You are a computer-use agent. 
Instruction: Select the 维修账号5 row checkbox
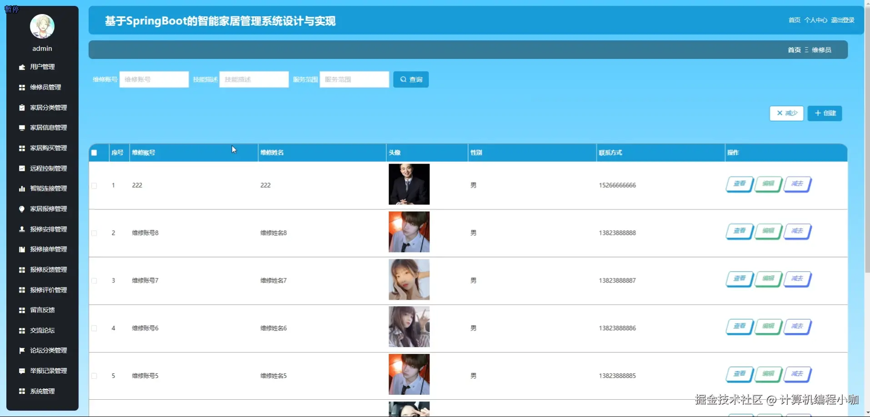point(94,376)
